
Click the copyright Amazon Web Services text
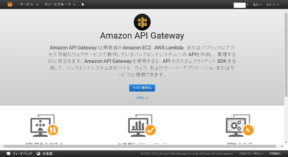pos(187,154)
